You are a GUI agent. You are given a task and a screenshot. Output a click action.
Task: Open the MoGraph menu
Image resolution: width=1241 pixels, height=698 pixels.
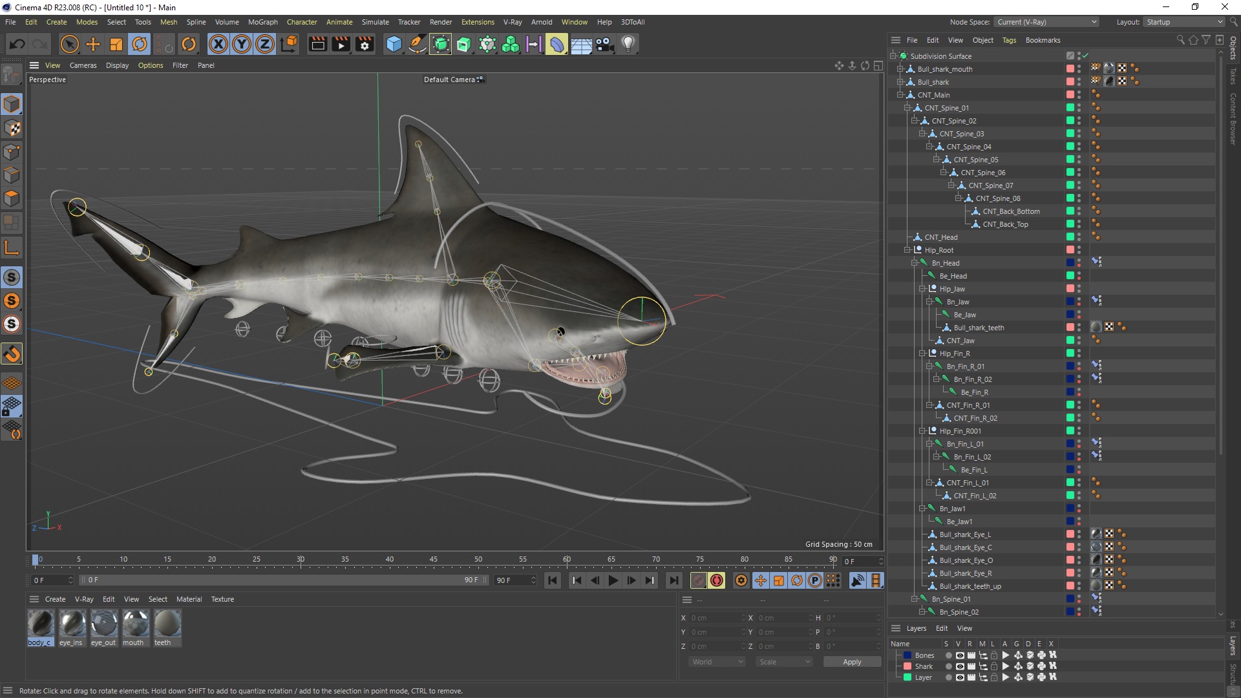pyautogui.click(x=262, y=22)
